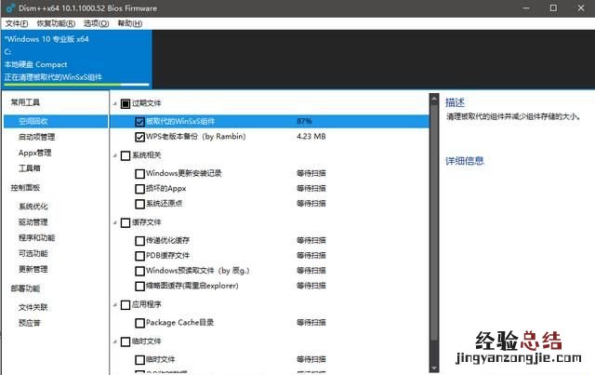Uncheck 被取代的WinSxS组件 checkbox

point(139,122)
